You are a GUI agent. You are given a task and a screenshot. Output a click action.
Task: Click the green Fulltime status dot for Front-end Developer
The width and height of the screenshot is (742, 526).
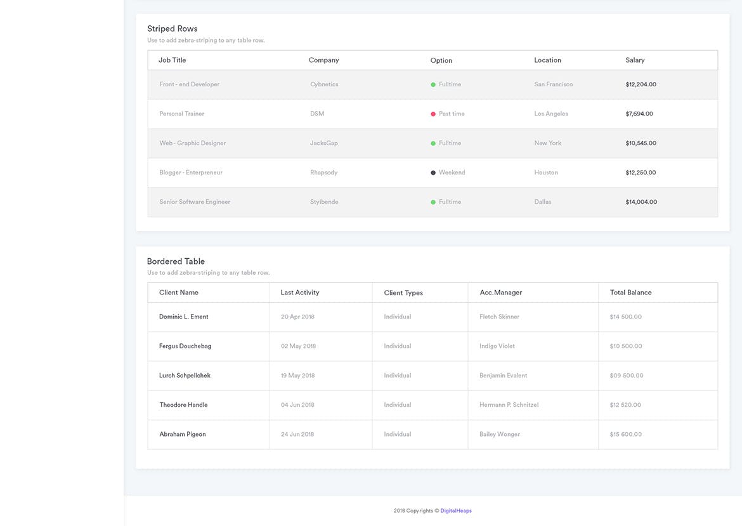[x=432, y=84]
